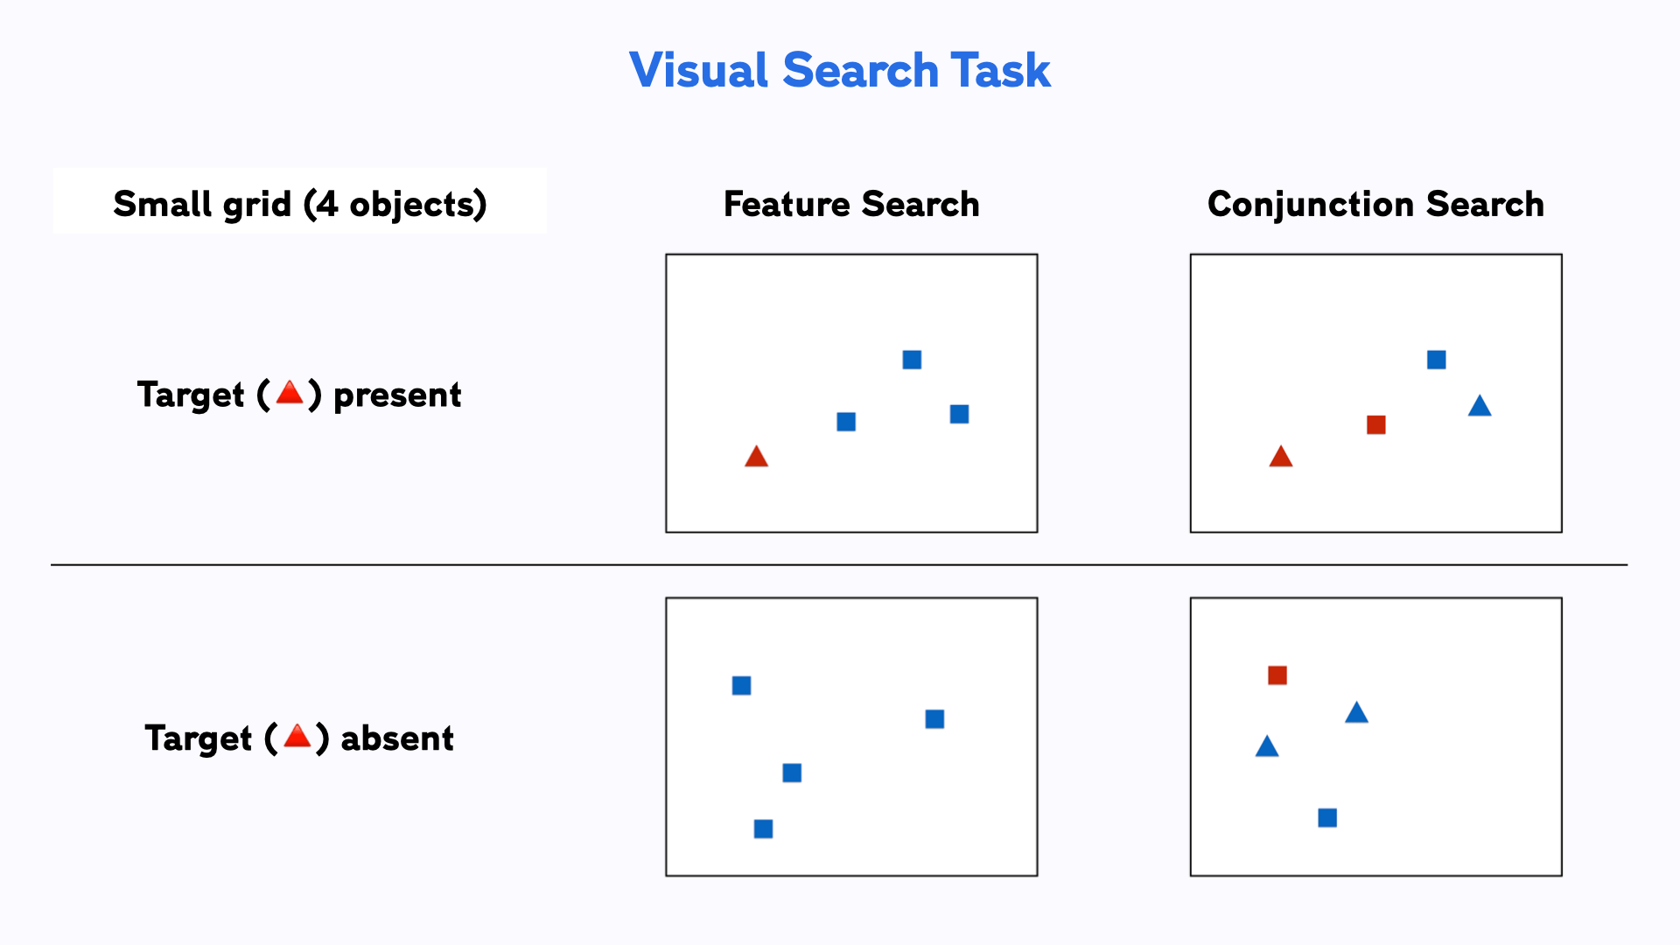Click upper blue triangle in Conjunction Search target-absent panel
This screenshot has width=1680, height=945.
pos(1356,714)
